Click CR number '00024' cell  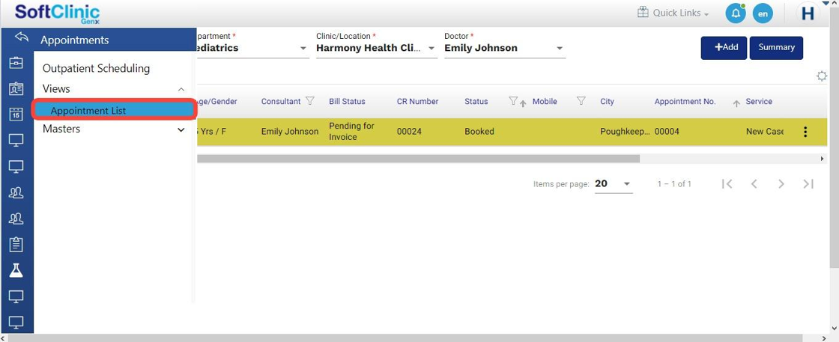click(x=409, y=132)
